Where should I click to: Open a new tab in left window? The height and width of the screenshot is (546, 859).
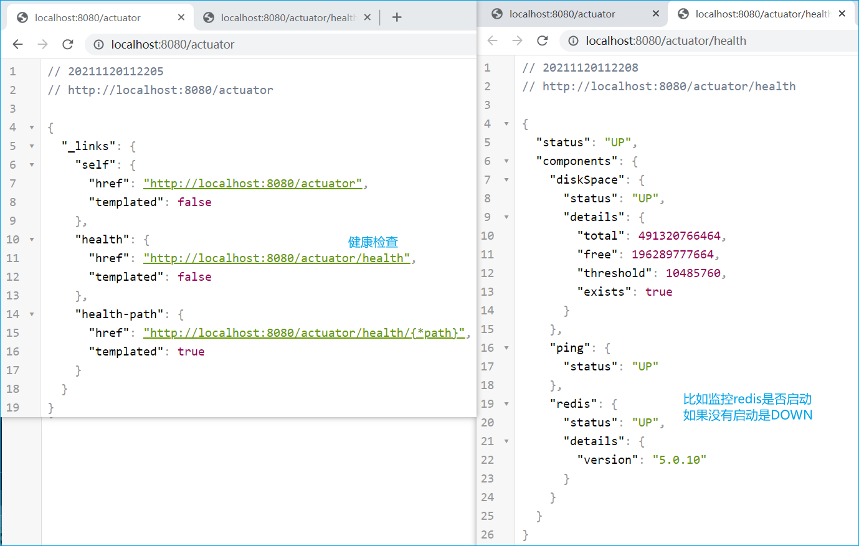pos(397,17)
